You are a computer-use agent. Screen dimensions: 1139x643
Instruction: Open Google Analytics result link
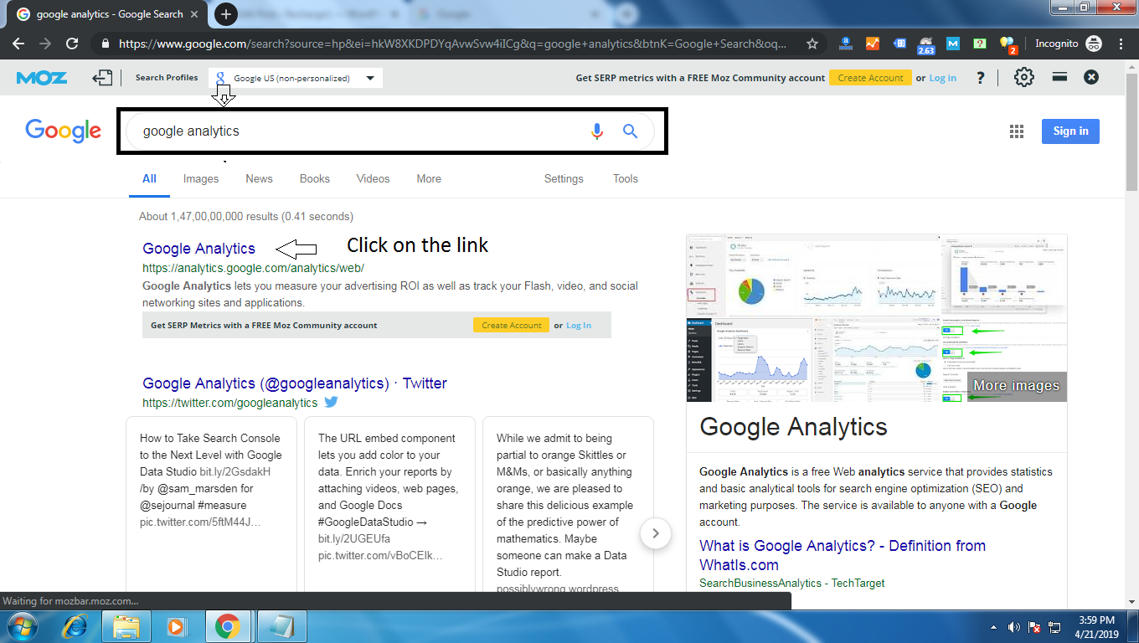pos(198,249)
